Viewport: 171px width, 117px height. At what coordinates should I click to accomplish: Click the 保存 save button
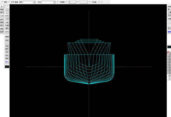point(169,15)
